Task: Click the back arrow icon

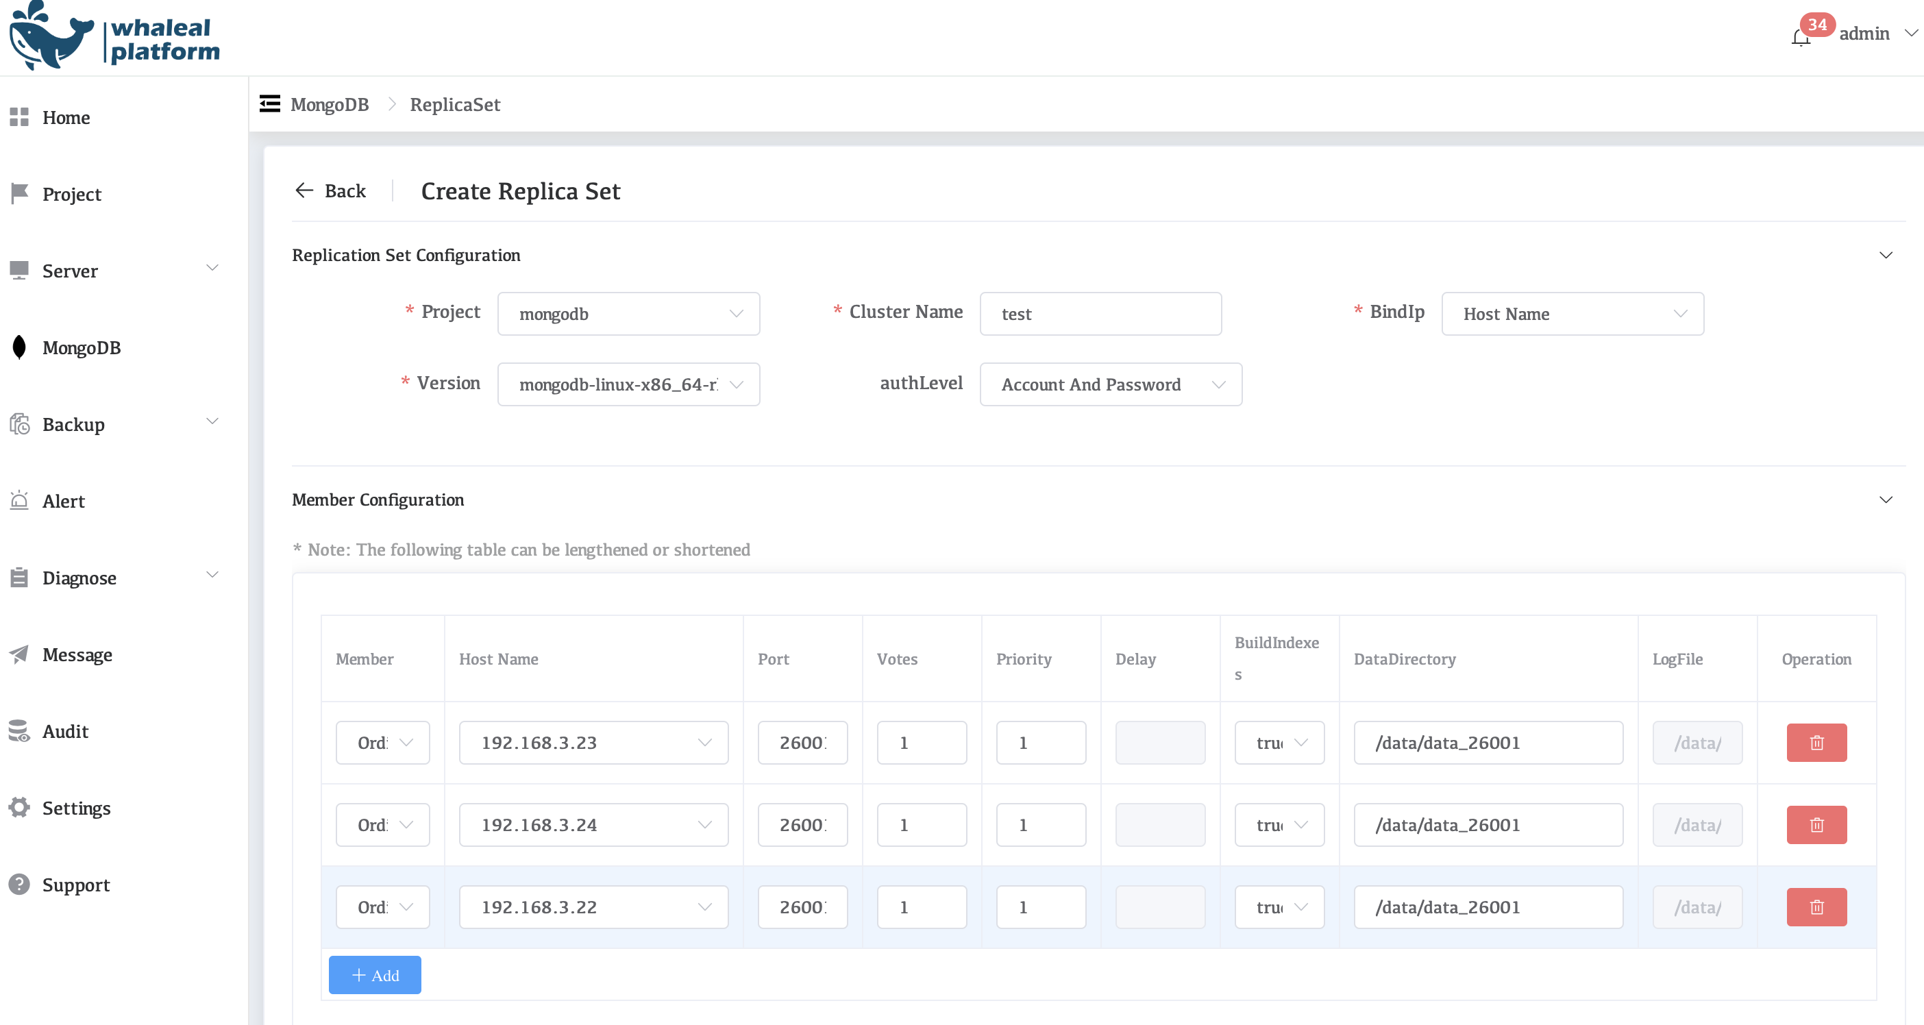Action: coord(304,190)
